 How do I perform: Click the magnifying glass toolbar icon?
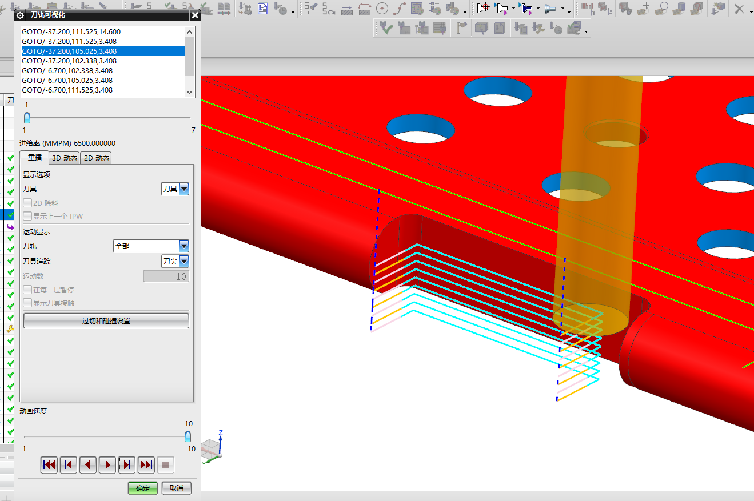663,9
